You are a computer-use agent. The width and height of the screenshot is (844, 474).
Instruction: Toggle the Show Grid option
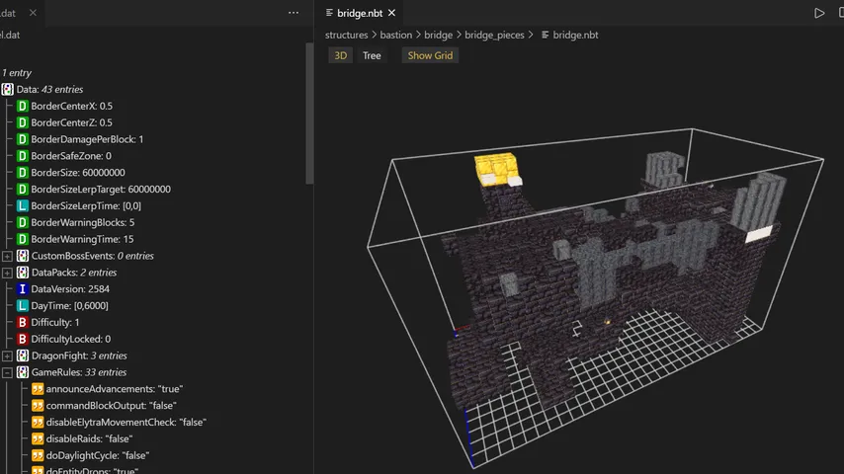pyautogui.click(x=430, y=55)
